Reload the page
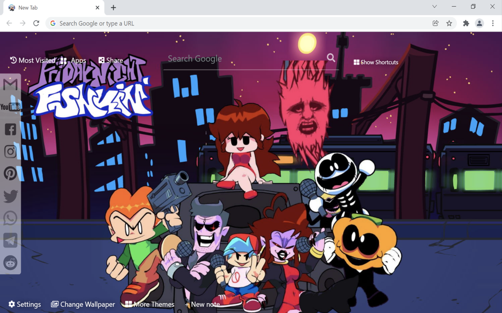Image resolution: width=502 pixels, height=313 pixels. (36, 23)
